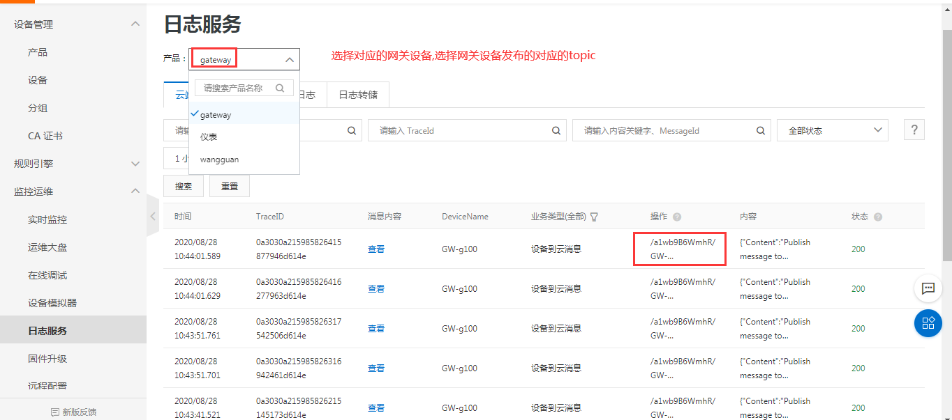Click the 搜索 button

[184, 187]
